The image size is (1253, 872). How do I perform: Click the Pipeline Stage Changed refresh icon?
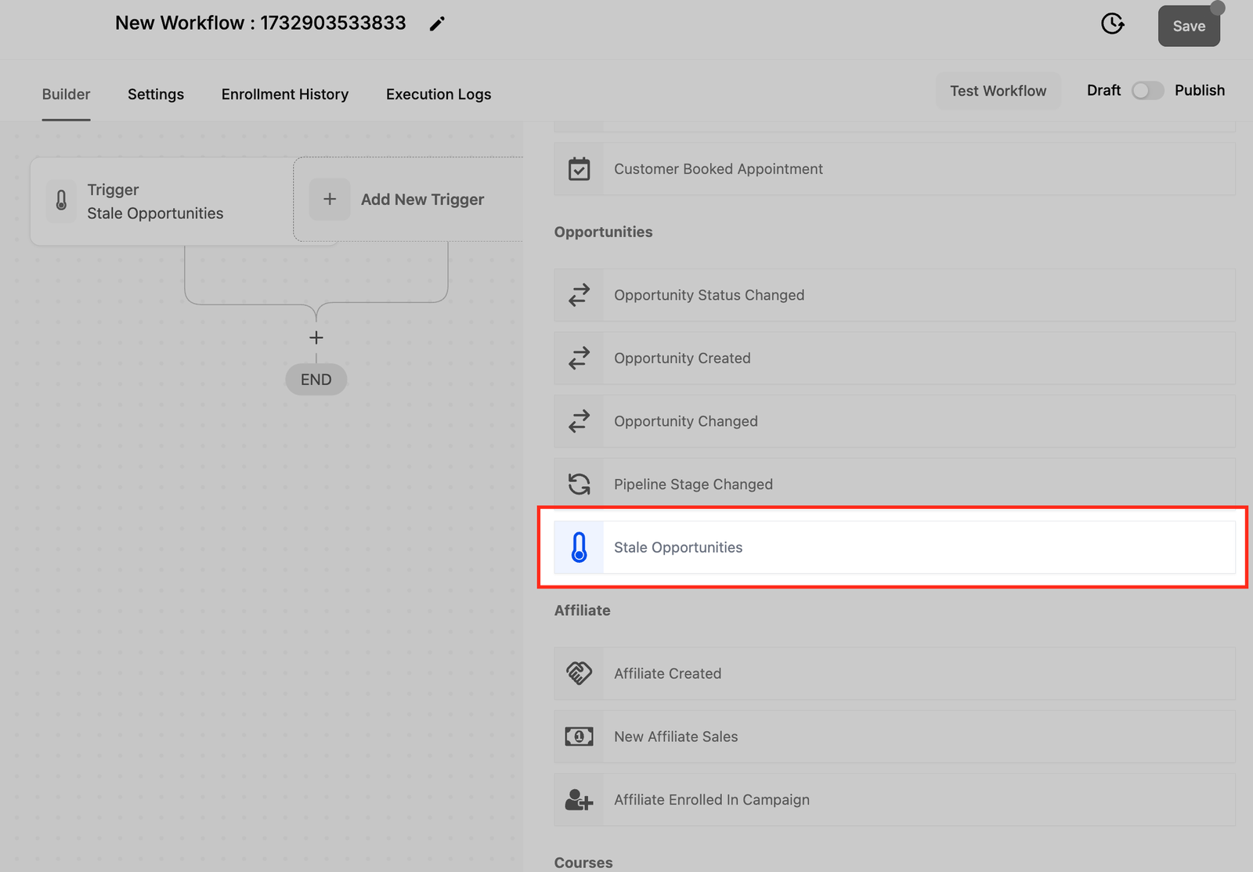579,485
